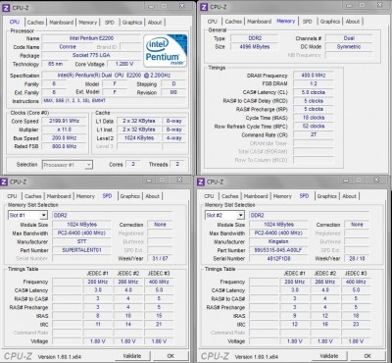Select Mainboard tab in the Memory window
The image size is (392, 363).
click(x=259, y=22)
